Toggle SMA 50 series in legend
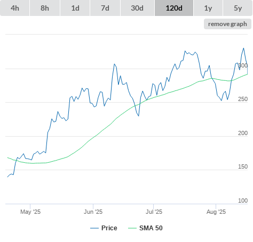 point(151,228)
